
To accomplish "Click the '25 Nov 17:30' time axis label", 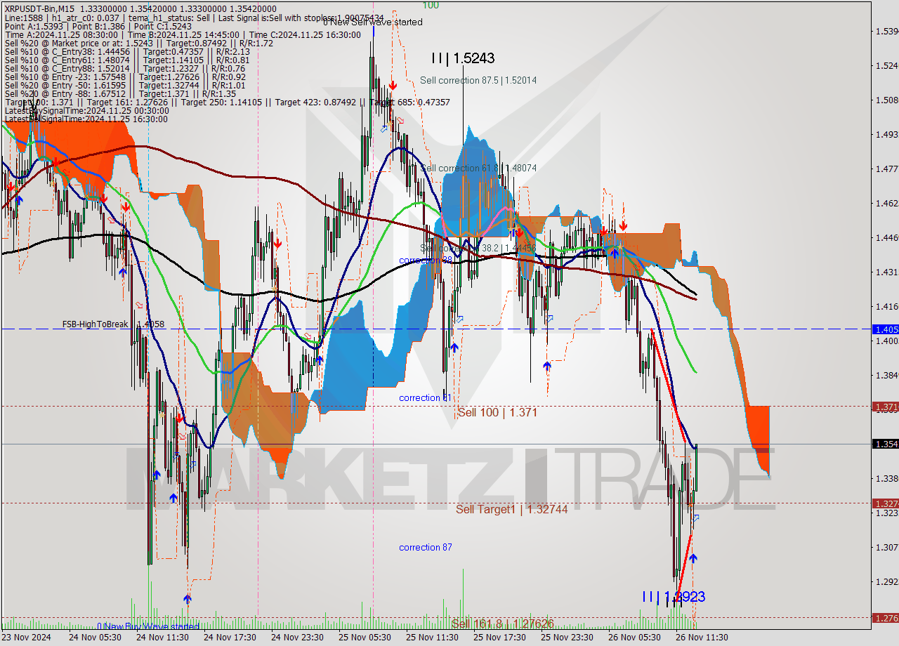I will [x=499, y=638].
